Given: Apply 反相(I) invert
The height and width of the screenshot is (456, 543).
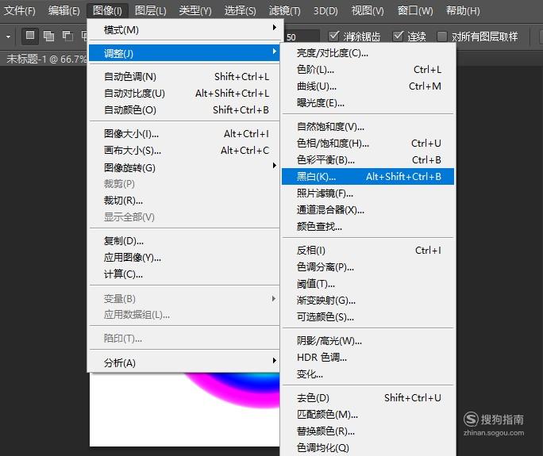Looking at the screenshot, I should coord(368,250).
